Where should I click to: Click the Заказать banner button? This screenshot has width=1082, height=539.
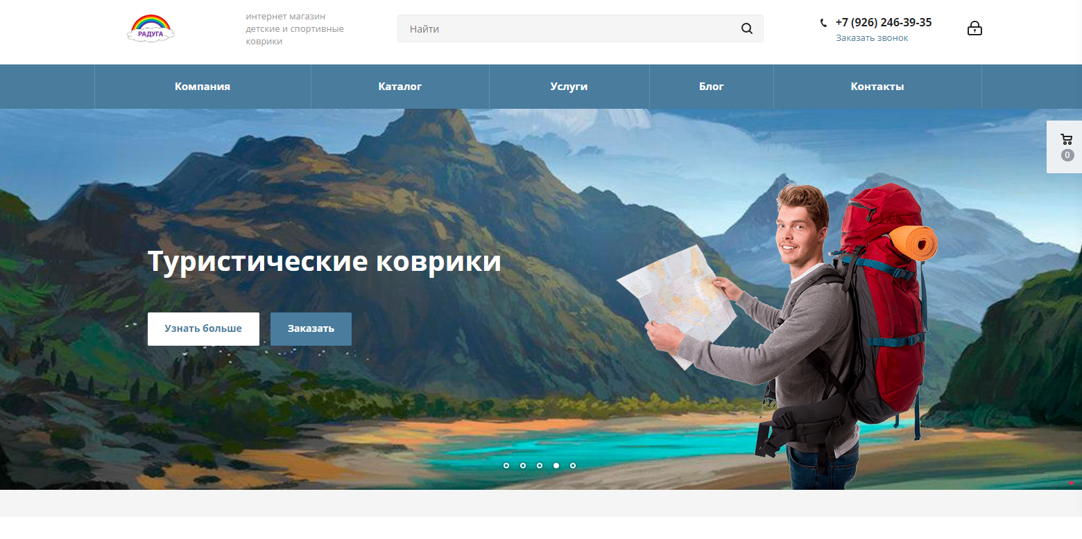(311, 328)
